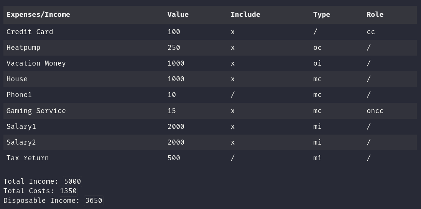Click the Gaming Service value 15
This screenshot has width=421, height=209.
(171, 111)
